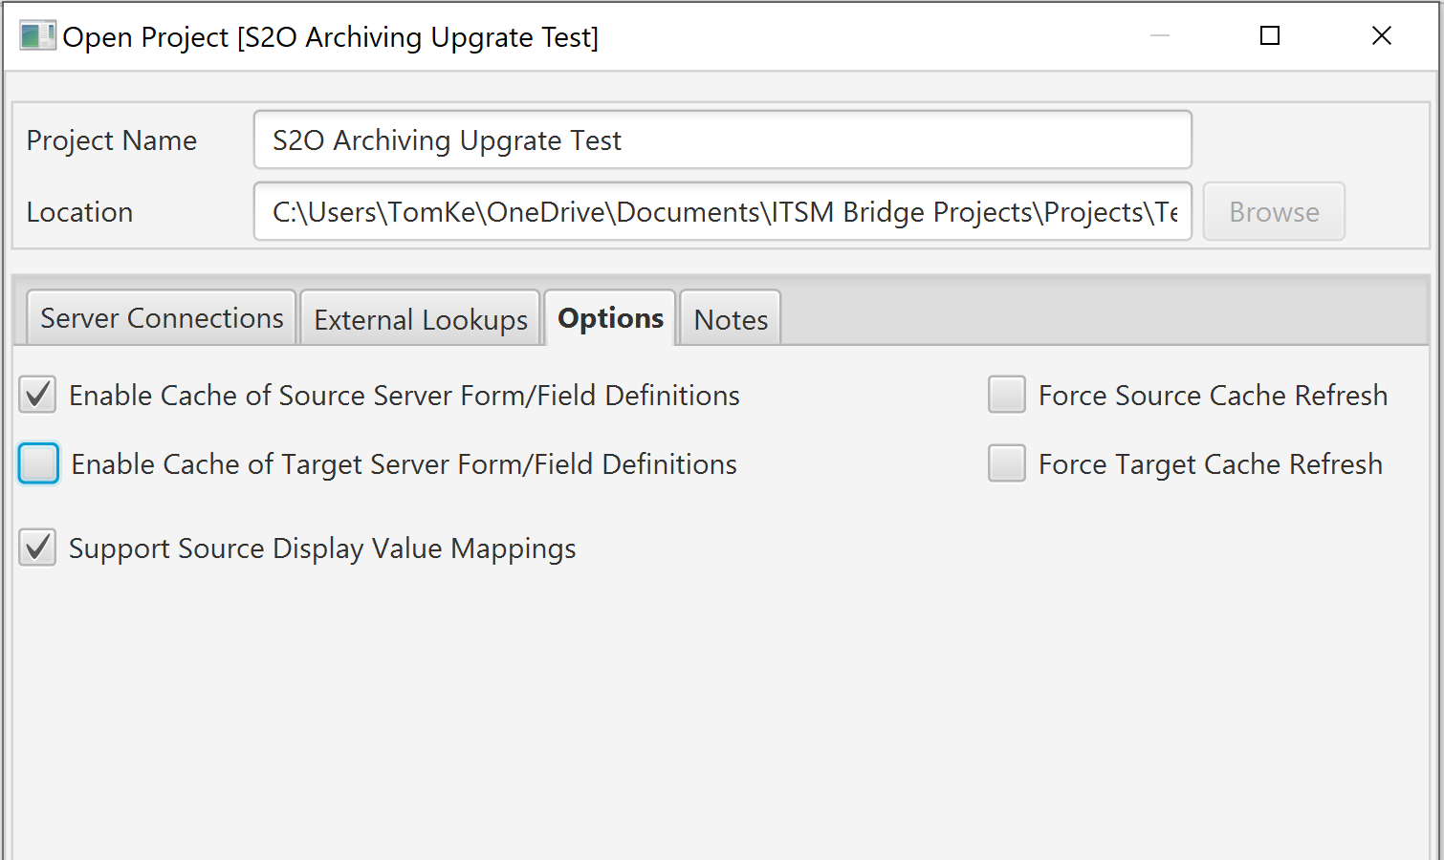Image resolution: width=1444 pixels, height=860 pixels.
Task: Check Force Source Cache Refresh
Action: [x=1007, y=395]
